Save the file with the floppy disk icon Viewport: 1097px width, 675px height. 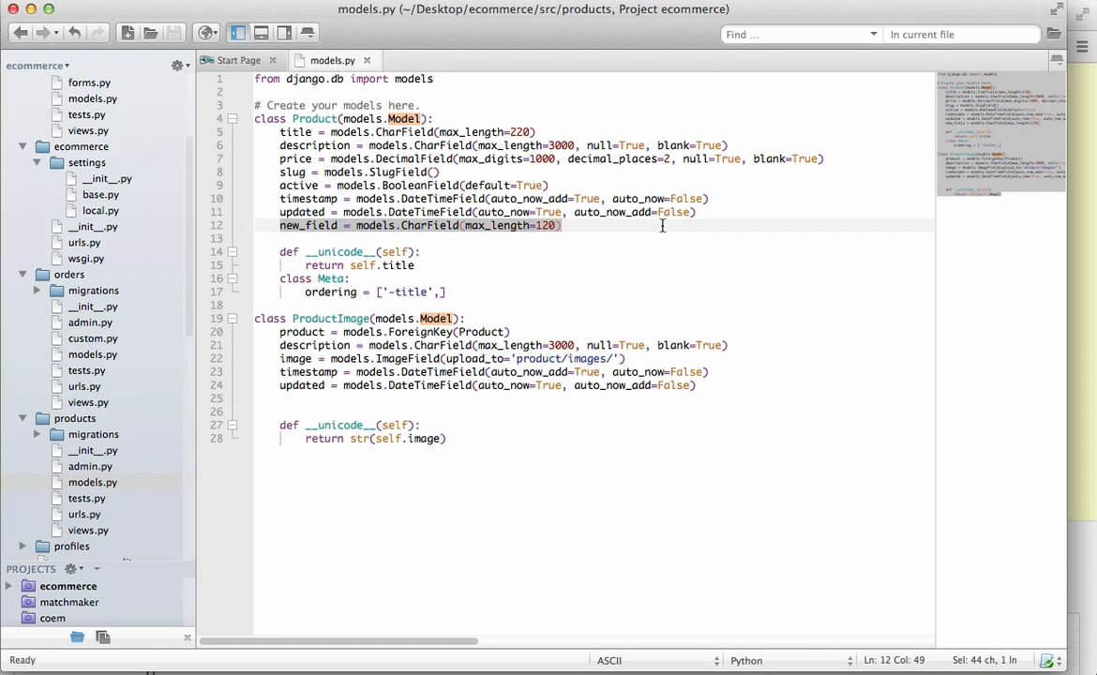pyautogui.click(x=174, y=33)
